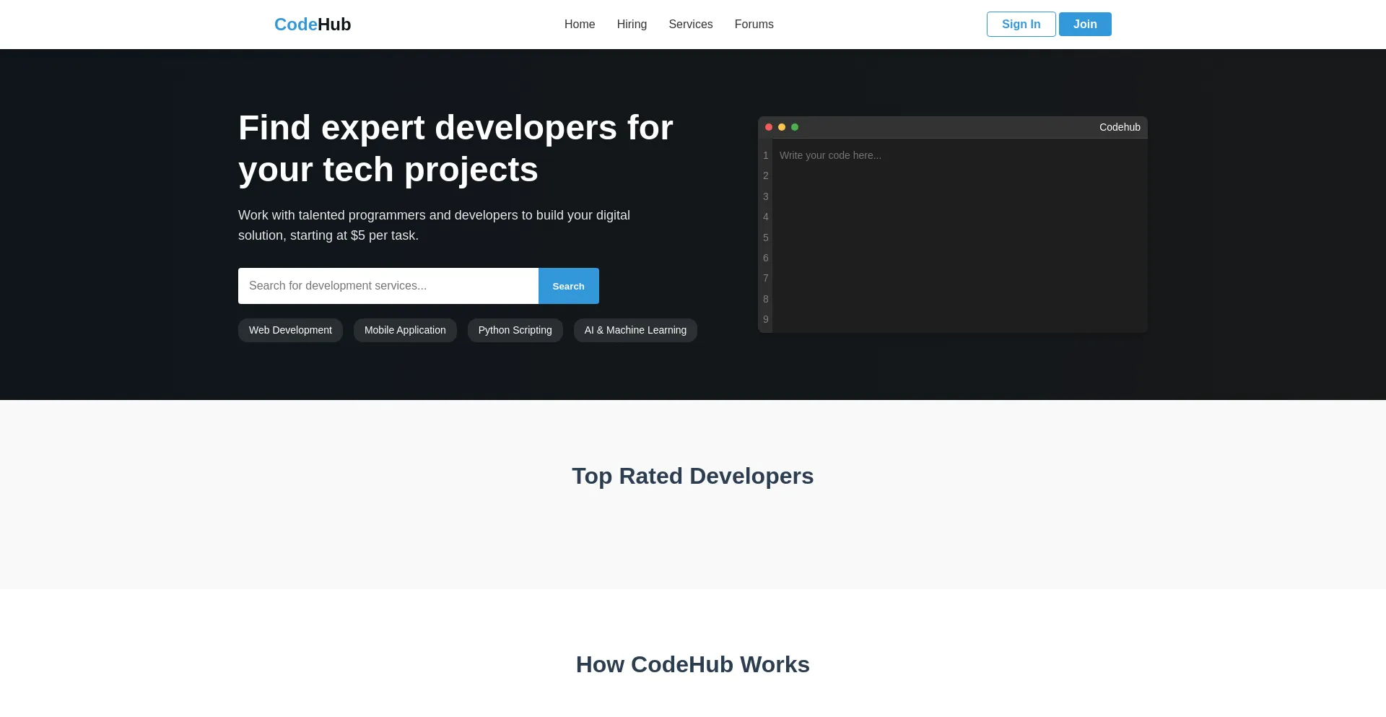This screenshot has height=717, width=1386.
Task: Open the Hiring navigation item
Action: [x=632, y=24]
